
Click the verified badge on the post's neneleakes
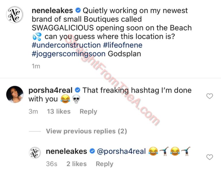pyautogui.click(x=78, y=11)
